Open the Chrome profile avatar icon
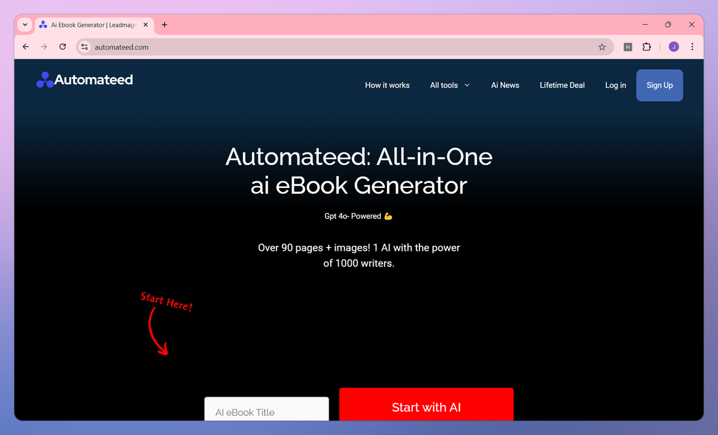 [674, 47]
